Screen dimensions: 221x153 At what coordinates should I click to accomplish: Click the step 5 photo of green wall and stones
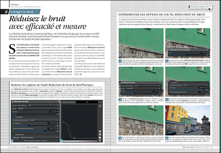point(141,120)
